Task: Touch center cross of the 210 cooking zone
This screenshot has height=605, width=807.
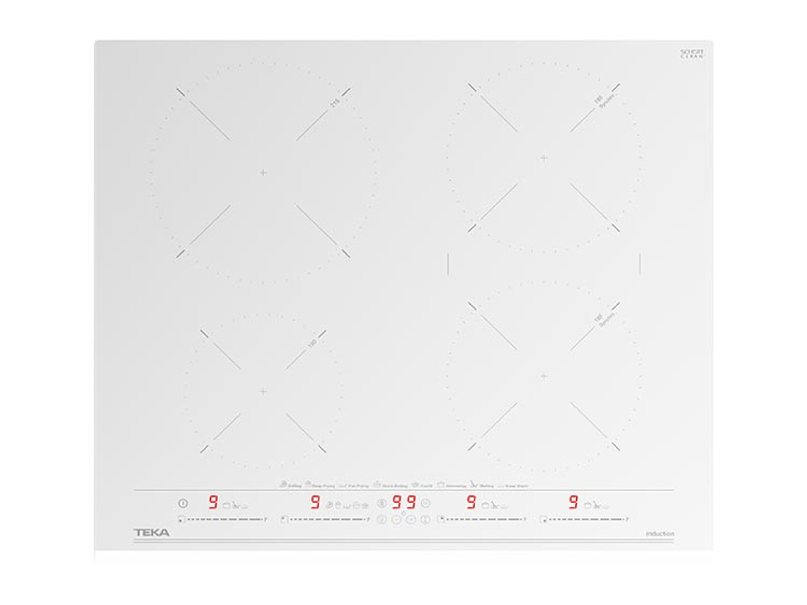Action: point(263,173)
